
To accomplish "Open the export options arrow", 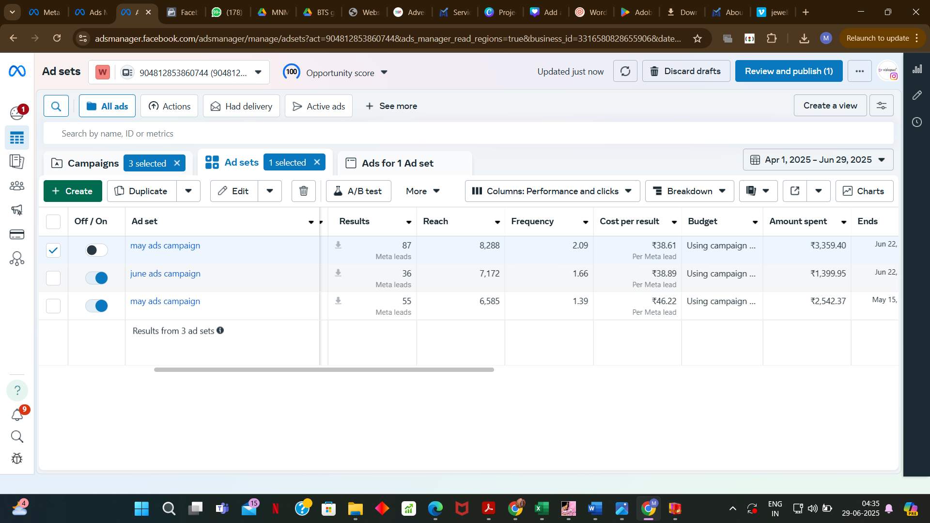I will 819,191.
